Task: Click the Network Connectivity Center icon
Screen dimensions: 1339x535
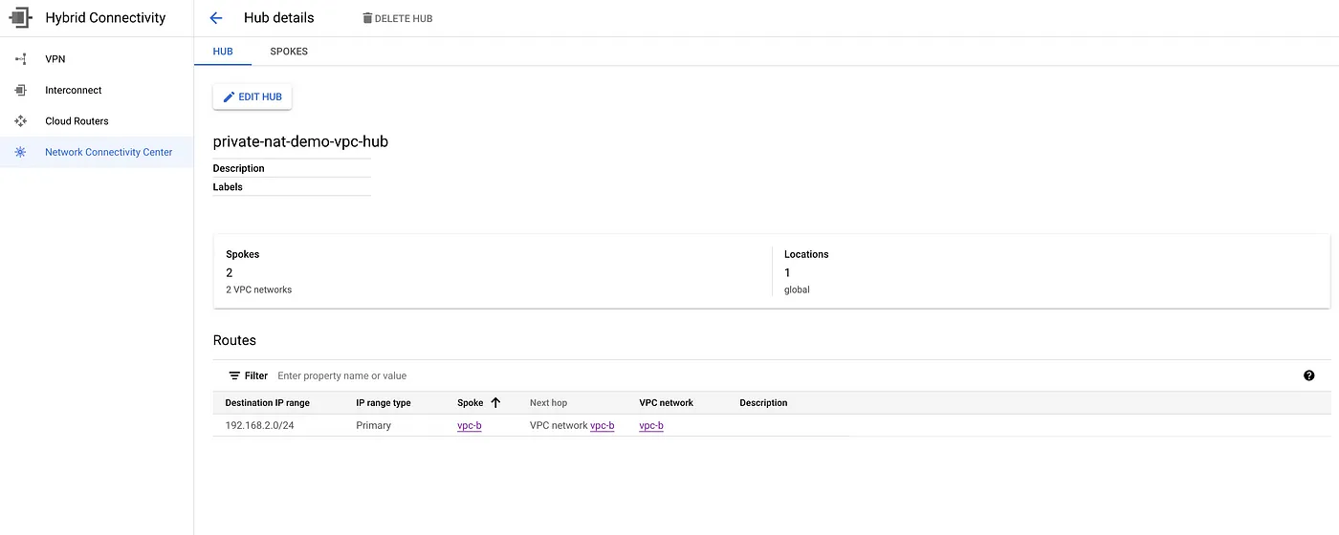Action: pos(20,152)
